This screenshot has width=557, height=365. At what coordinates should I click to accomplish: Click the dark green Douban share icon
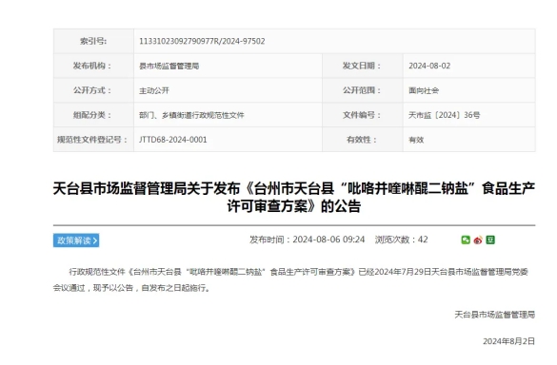coord(490,240)
